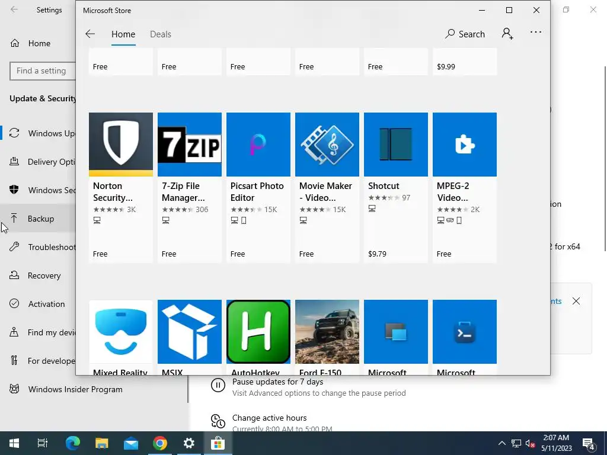Open Find my device in Settings
This screenshot has height=455, width=607.
click(38, 332)
